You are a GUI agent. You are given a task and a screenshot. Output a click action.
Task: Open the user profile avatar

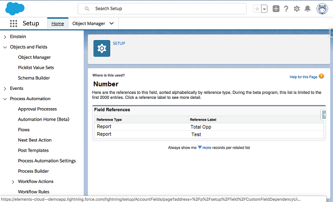[x=322, y=9]
